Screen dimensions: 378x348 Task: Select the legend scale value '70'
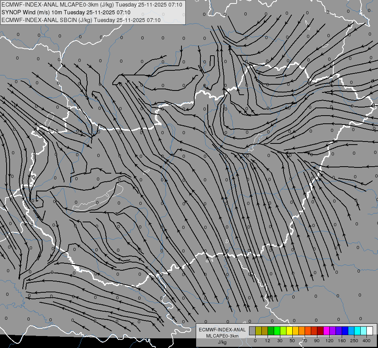click(305, 341)
